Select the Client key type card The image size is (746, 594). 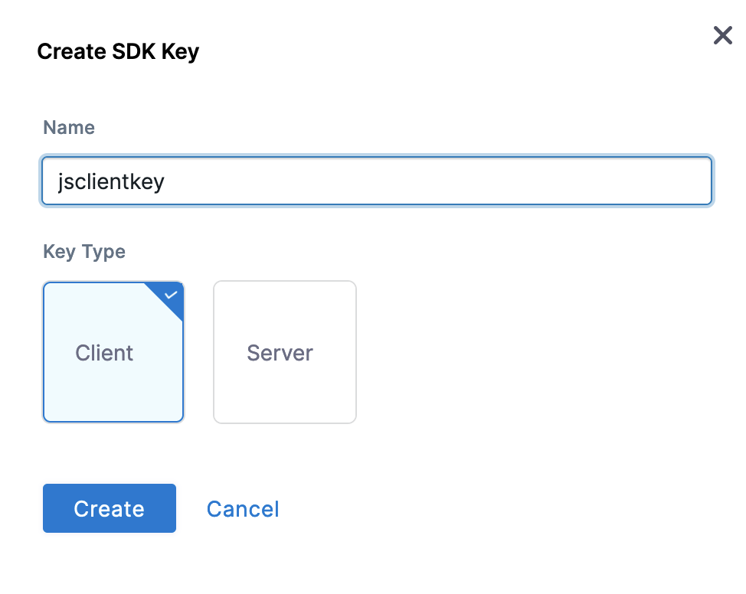pos(113,352)
